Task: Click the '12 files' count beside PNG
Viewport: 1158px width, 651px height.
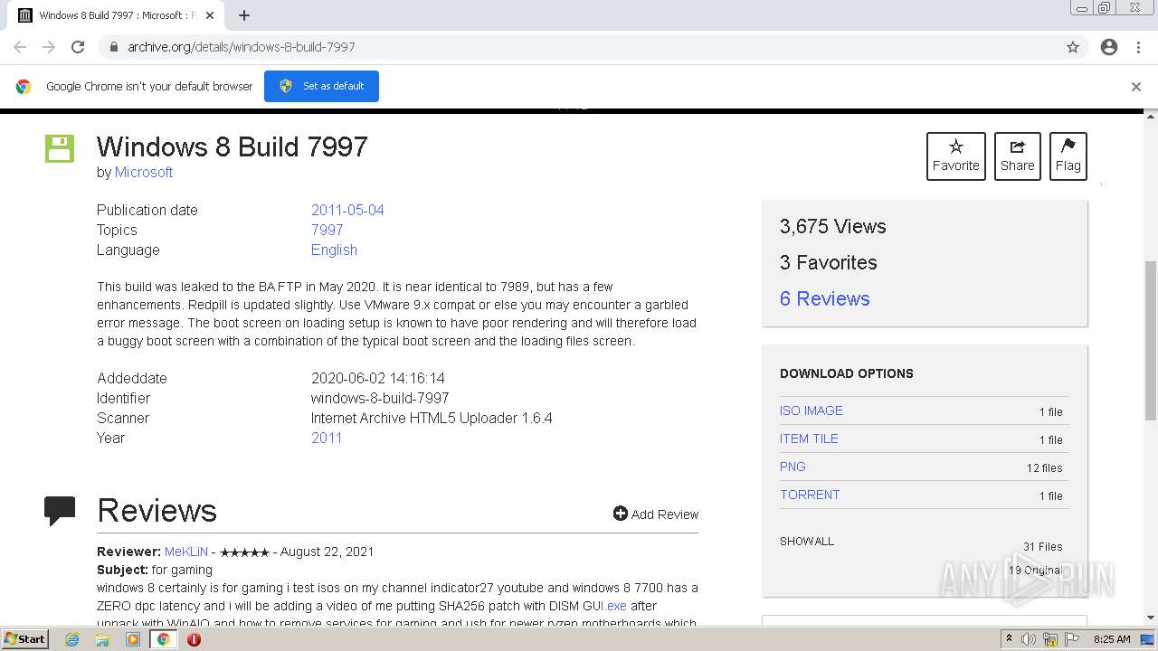Action: [1045, 468]
